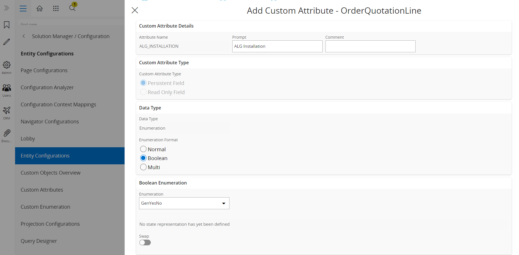Click the Custom Attribute Type section header
Image resolution: width=519 pixels, height=255 pixels.
164,63
